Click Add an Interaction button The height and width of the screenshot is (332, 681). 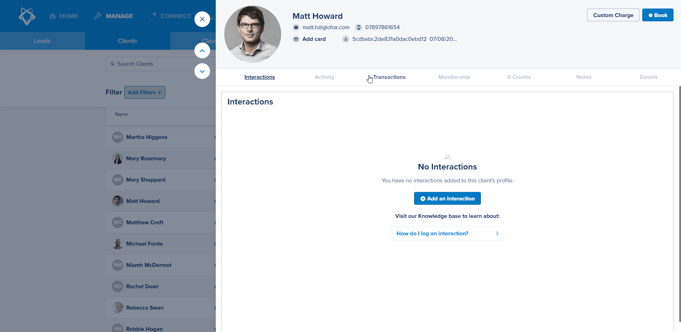(447, 198)
